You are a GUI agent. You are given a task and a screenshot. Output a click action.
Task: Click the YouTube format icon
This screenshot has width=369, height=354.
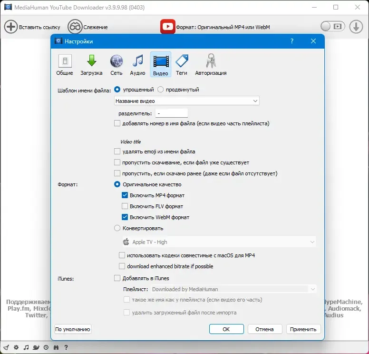[x=167, y=26]
